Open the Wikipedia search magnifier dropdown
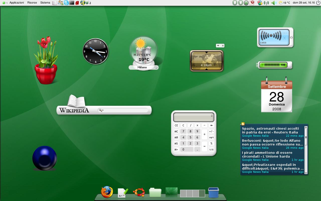This screenshot has width=321, height=201. pos(101,110)
